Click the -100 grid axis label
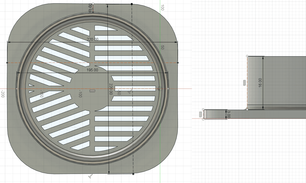The width and height of the screenshot is (306, 183). [x=80, y=94]
